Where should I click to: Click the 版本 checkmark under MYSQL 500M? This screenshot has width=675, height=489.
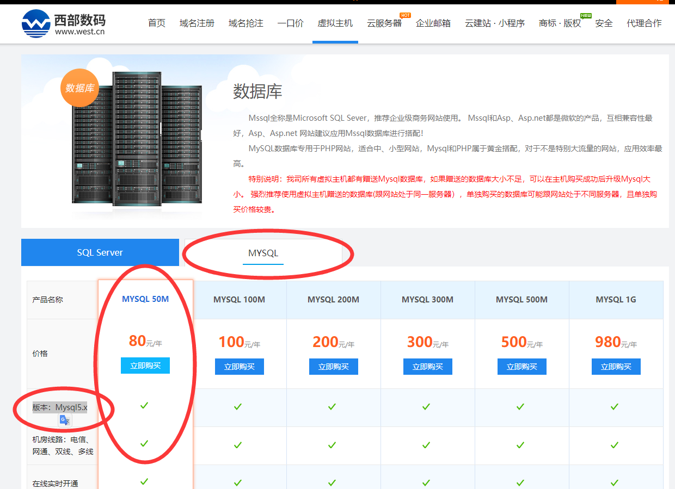point(520,406)
